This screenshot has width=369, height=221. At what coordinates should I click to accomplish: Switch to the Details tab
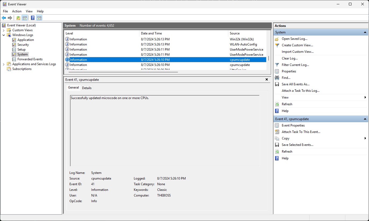coord(87,88)
